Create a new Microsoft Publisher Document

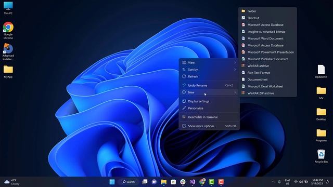[x=267, y=59]
